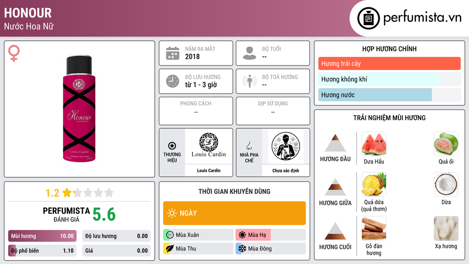Viewport: 469px width, 264px height.
Task: Click the Hương trái cây accord bar
Action: [389, 63]
